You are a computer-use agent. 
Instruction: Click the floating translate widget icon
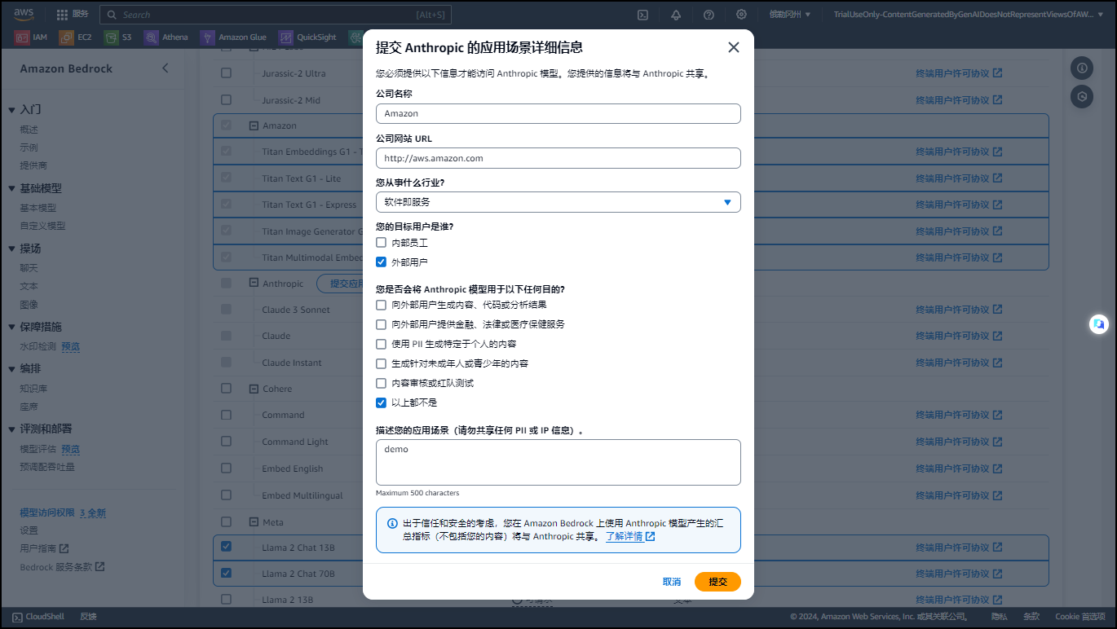(1099, 324)
